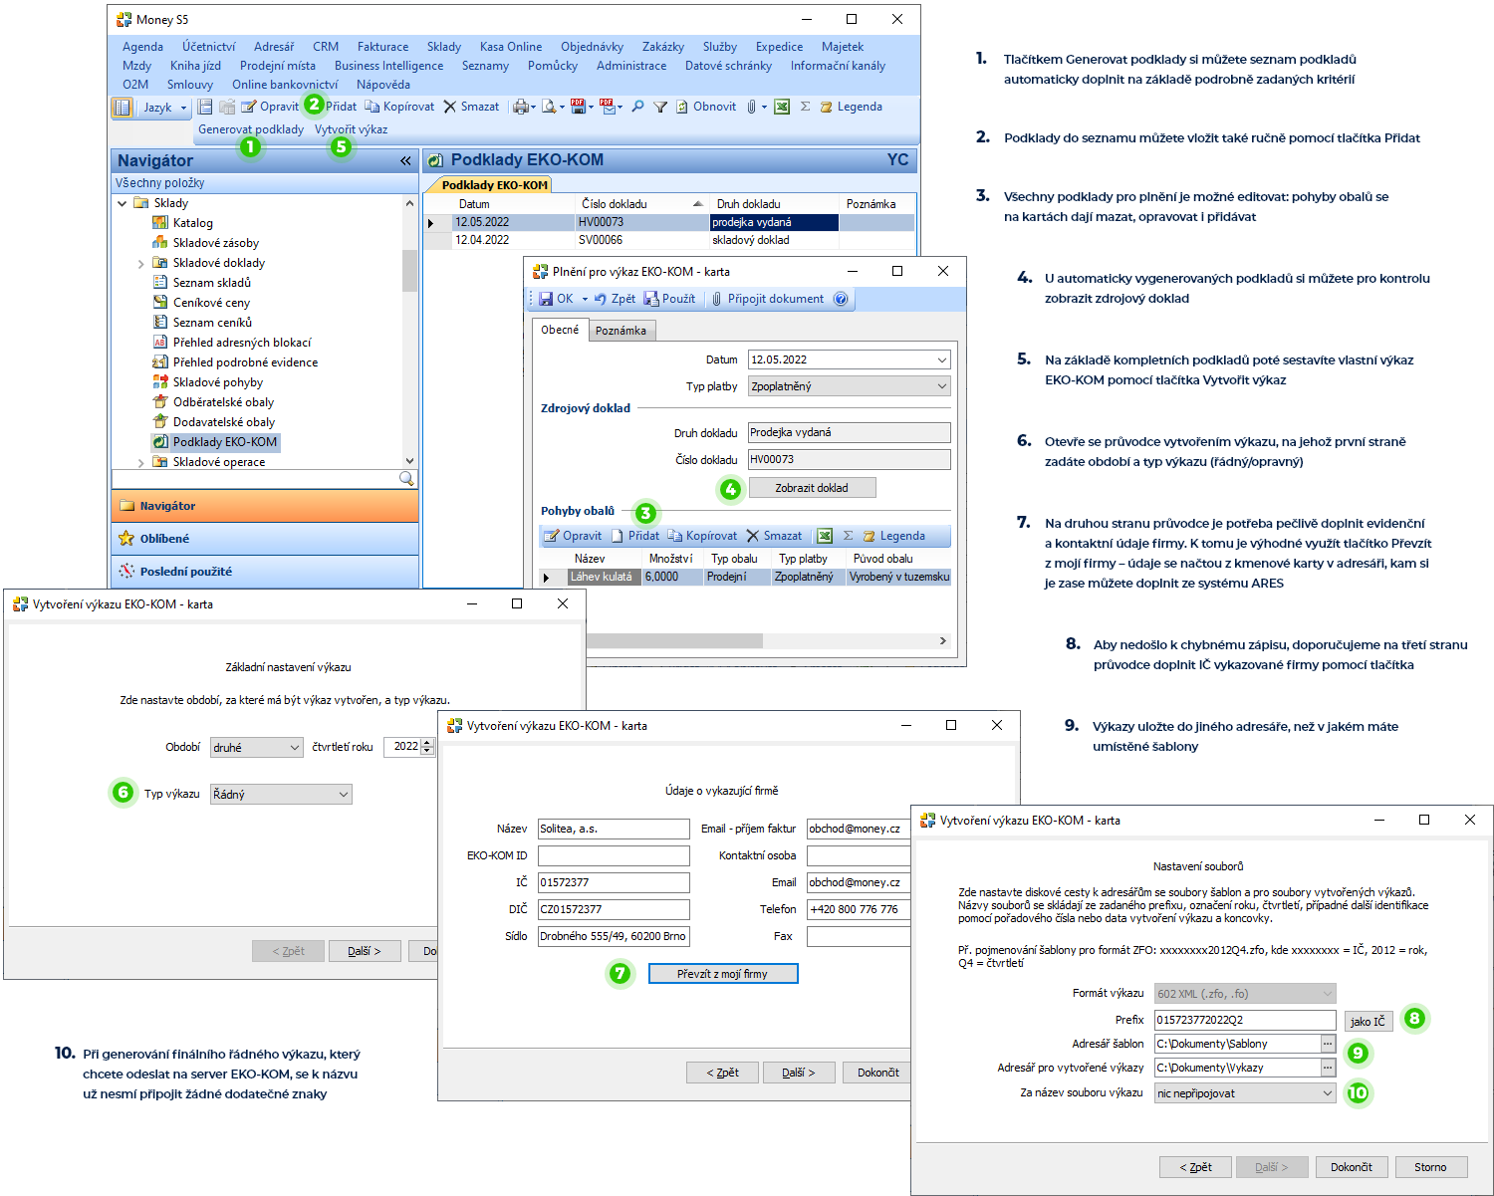This screenshot has width=1494, height=1196.
Task: Open the Typ platby dropdown in Plnění window
Action: 941,386
